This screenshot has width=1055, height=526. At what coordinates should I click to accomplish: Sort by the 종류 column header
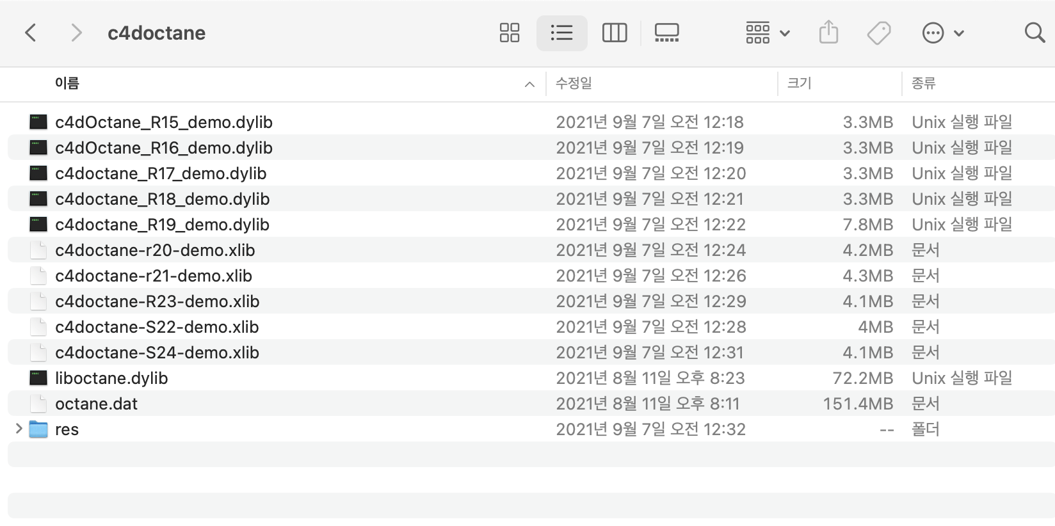[x=924, y=83]
